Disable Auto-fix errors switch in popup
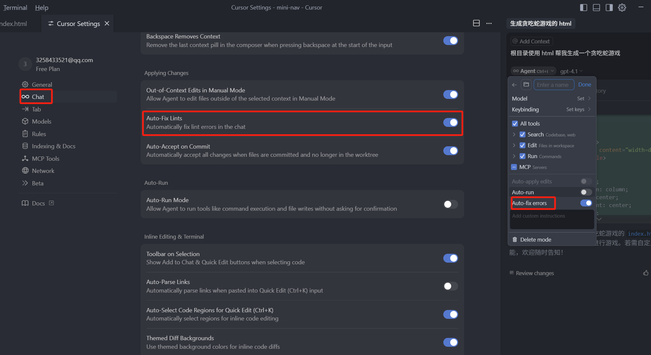651x355 pixels. tap(586, 203)
